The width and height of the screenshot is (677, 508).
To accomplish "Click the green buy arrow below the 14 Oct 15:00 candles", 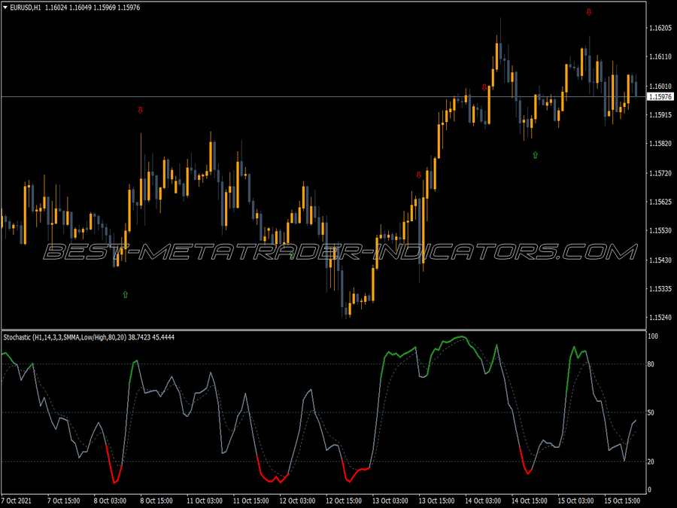I will (x=536, y=154).
